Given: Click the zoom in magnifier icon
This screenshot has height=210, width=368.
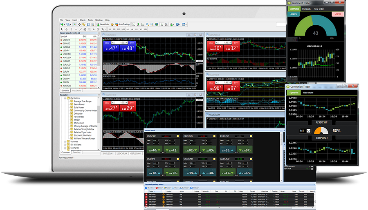Looking at the screenshot, I should coord(147,24).
